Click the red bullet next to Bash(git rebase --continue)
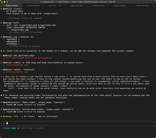 coord(1,70)
